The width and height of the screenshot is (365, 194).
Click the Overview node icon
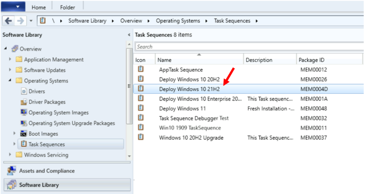point(15,48)
